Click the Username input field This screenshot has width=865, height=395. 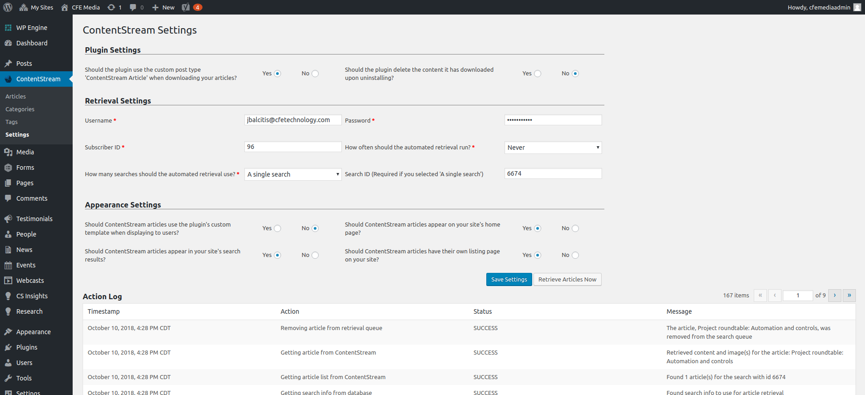(x=293, y=120)
